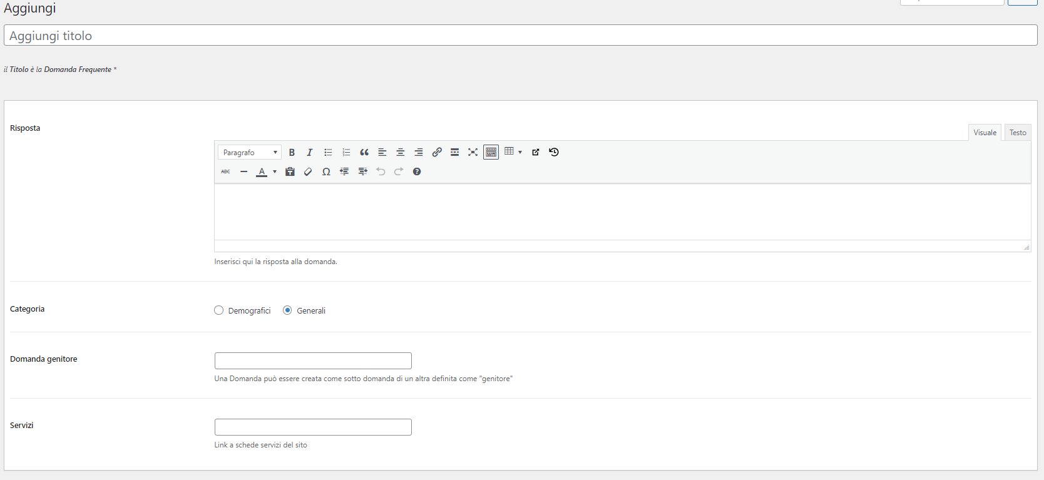Screen dimensions: 1044x480
Task: Insert a special character (omega)
Action: pyautogui.click(x=326, y=171)
